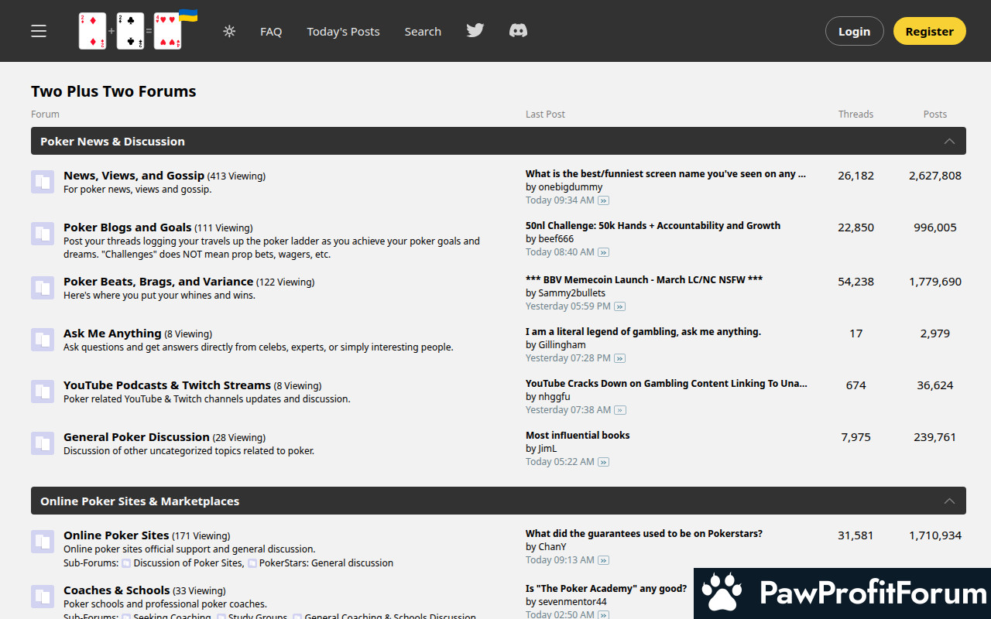
Task: Click the YouTube Podcasts & Twitch Streams forum icon
Action: pyautogui.click(x=43, y=392)
